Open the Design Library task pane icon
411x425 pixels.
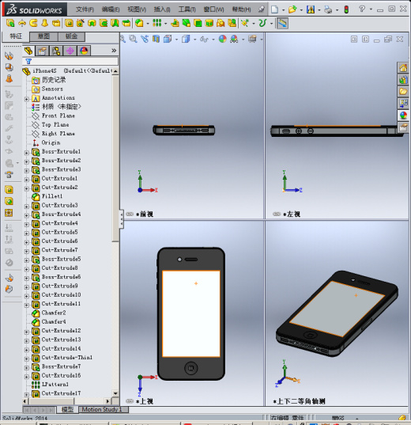[403, 80]
